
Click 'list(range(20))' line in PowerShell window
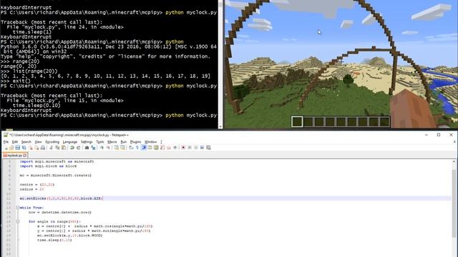(x=29, y=71)
